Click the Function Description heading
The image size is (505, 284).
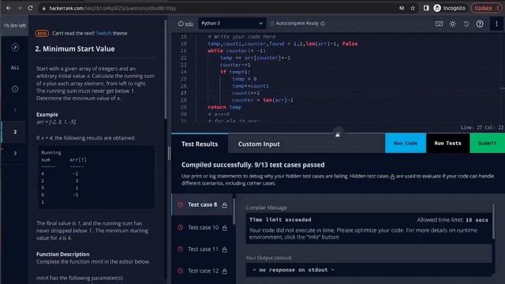[63, 254]
